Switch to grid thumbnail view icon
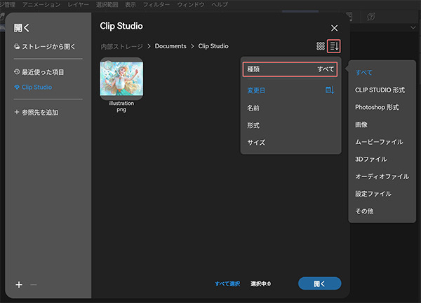 tap(321, 46)
